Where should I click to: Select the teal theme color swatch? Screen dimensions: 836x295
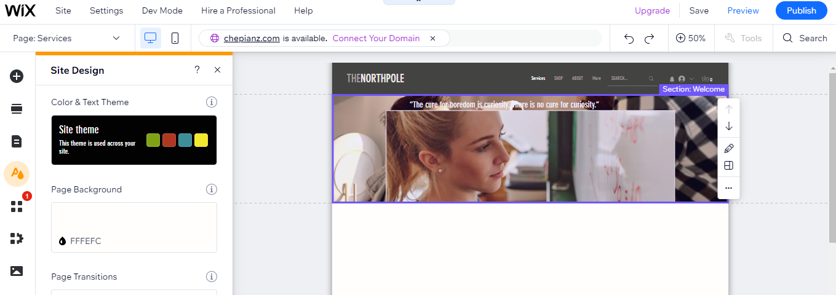[x=185, y=140]
